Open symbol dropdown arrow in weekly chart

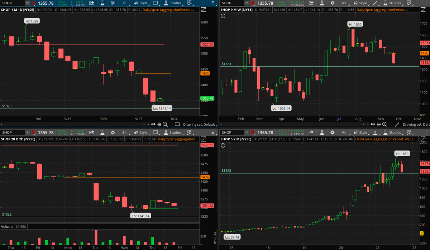click(247, 3)
